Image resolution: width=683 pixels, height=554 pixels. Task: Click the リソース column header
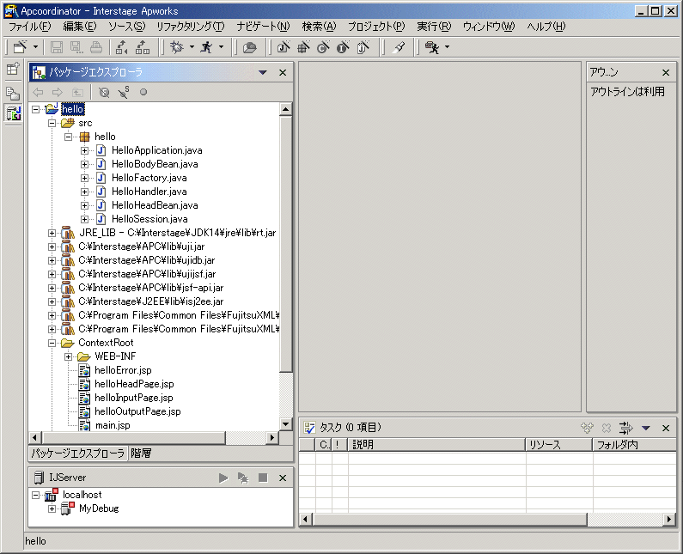pyautogui.click(x=559, y=445)
